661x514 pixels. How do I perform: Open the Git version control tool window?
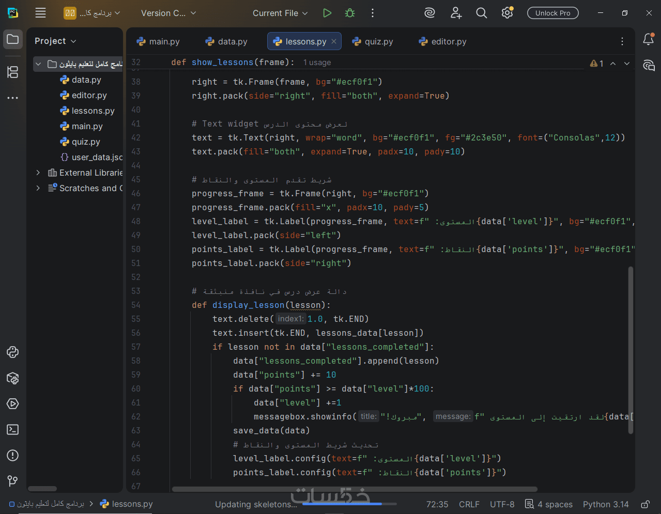click(x=13, y=481)
